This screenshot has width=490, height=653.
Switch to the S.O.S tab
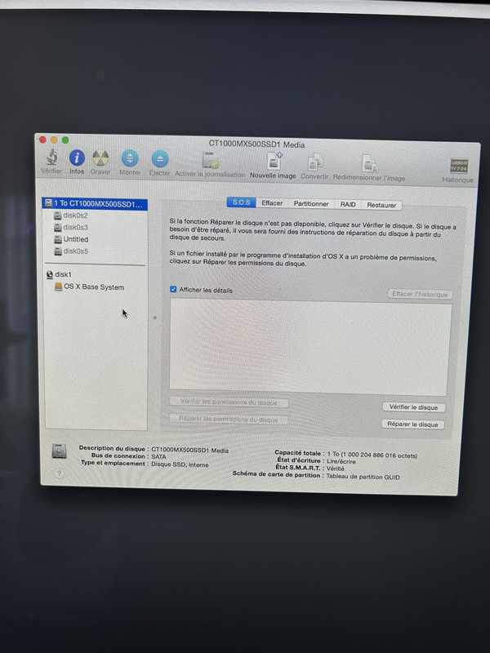point(241,202)
